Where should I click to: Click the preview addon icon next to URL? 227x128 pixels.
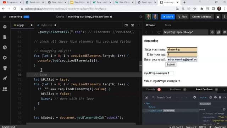tap(212, 32)
